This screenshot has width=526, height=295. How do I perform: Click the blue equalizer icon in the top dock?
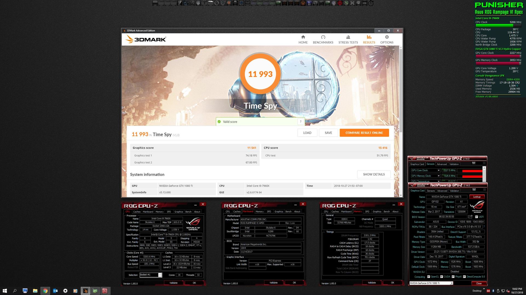(309, 3)
